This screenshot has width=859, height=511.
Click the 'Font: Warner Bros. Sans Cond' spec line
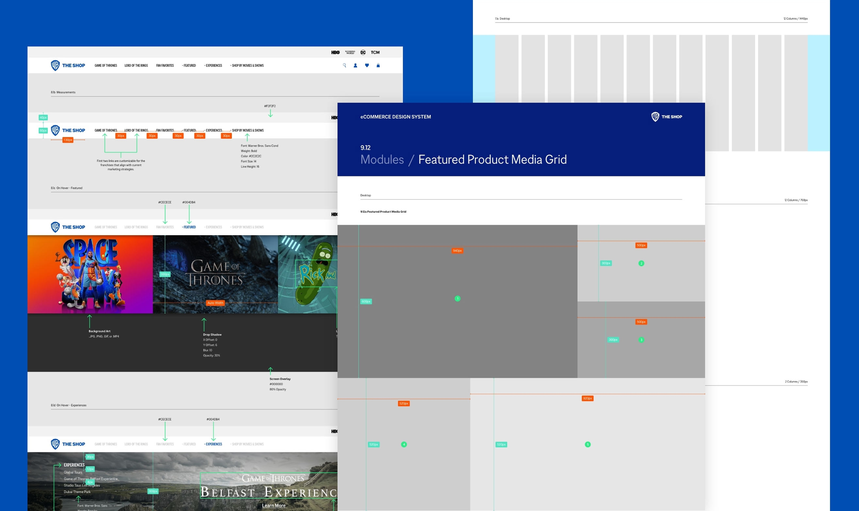259,146
